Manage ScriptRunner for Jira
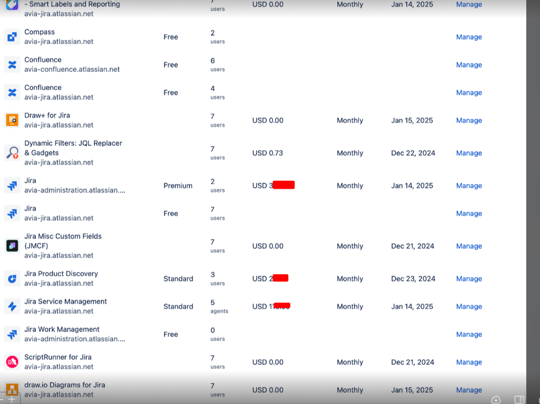The height and width of the screenshot is (404, 540). point(469,362)
